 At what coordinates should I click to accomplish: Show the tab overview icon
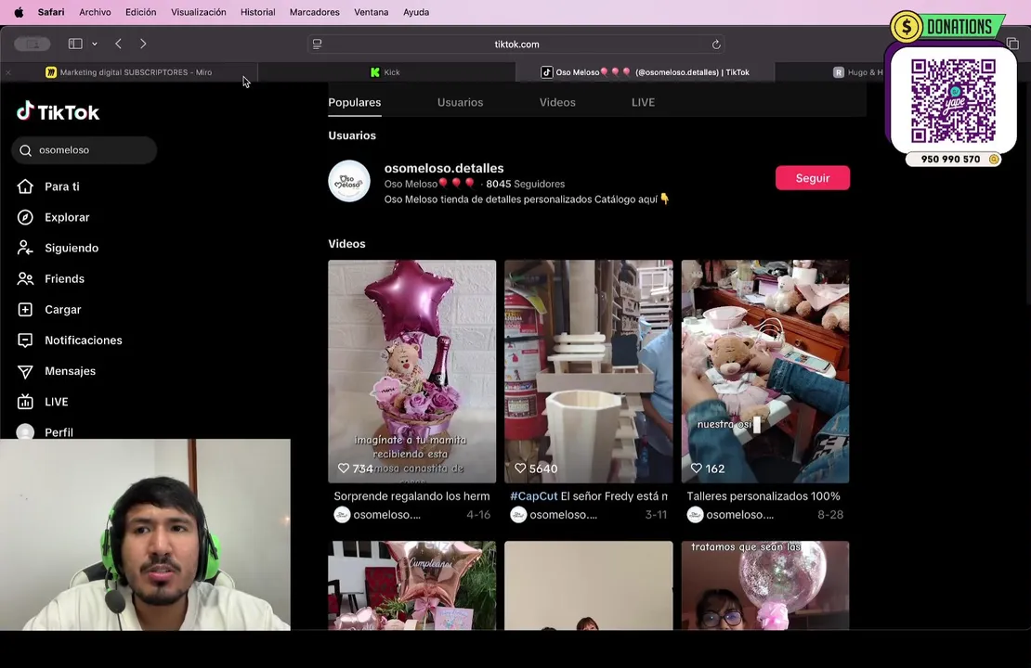point(1012,44)
